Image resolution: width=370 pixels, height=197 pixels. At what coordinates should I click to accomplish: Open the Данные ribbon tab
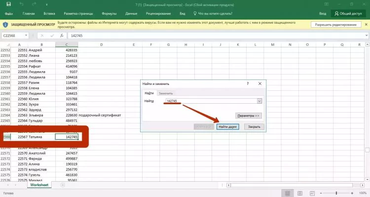click(x=131, y=14)
